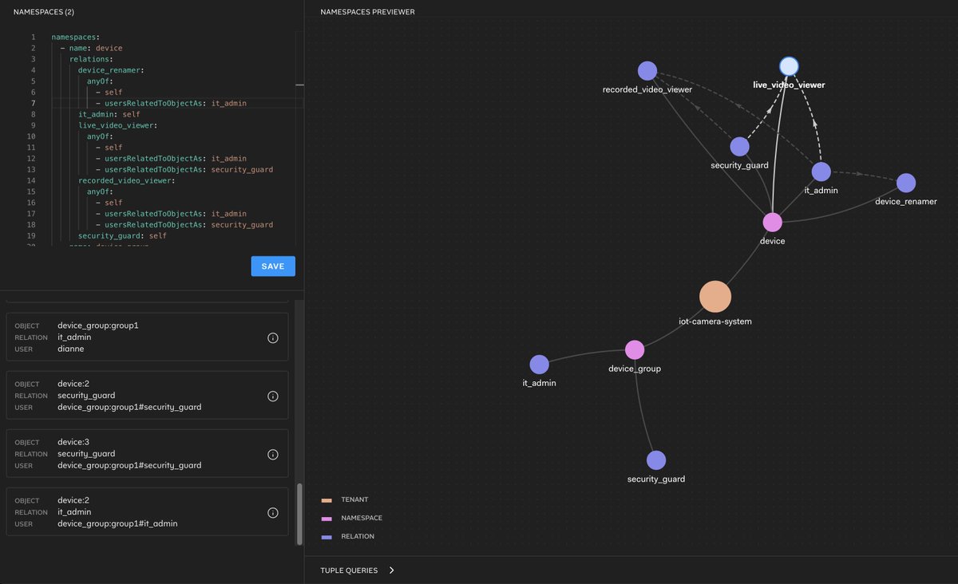Screen dimensions: 958x584
Task: Click the Relation legend color swatch
Action: point(326,537)
